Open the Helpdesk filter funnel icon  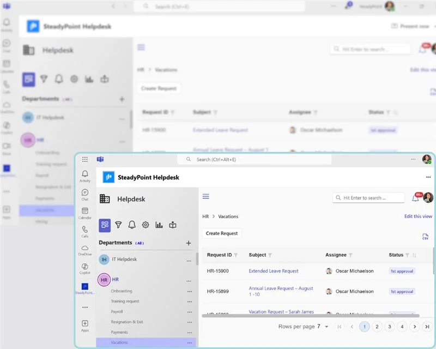pos(118,225)
